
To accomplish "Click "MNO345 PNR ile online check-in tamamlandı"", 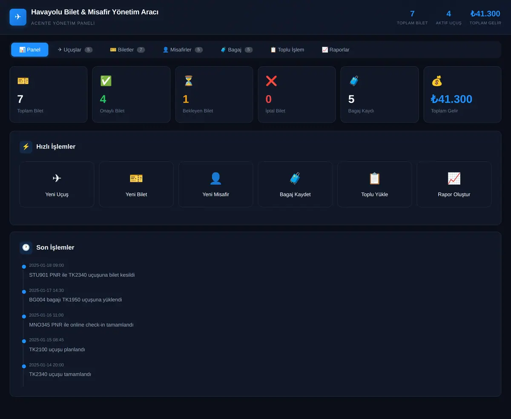I will (x=81, y=325).
